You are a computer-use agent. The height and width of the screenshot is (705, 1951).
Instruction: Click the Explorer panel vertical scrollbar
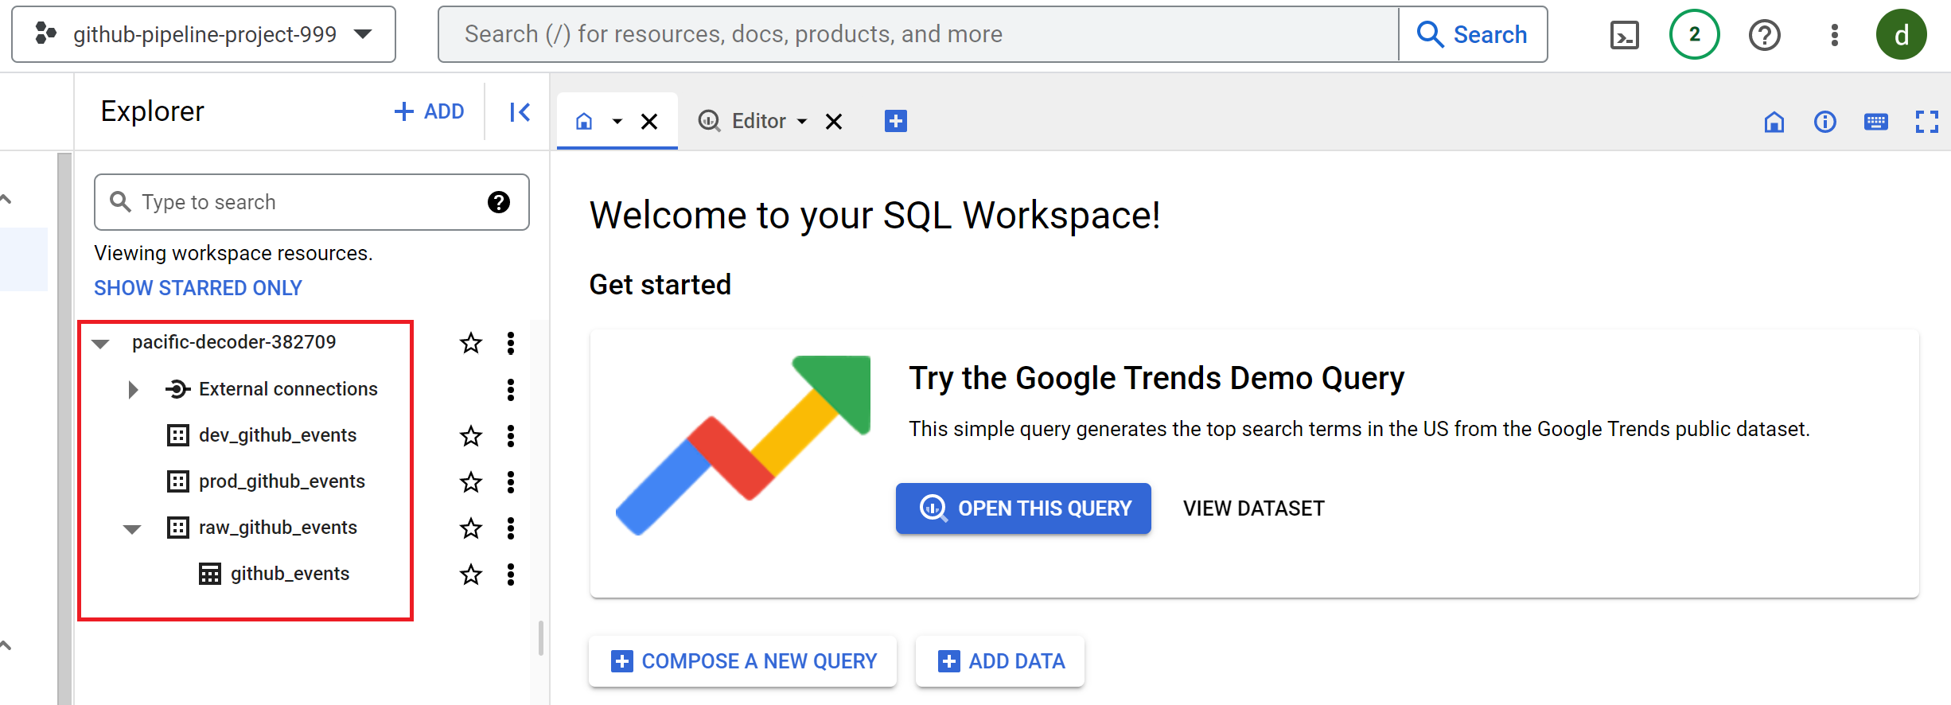coord(541,637)
